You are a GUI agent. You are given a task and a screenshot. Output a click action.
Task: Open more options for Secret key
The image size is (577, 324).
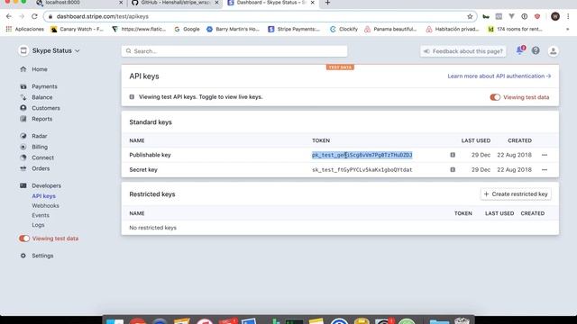(545, 170)
